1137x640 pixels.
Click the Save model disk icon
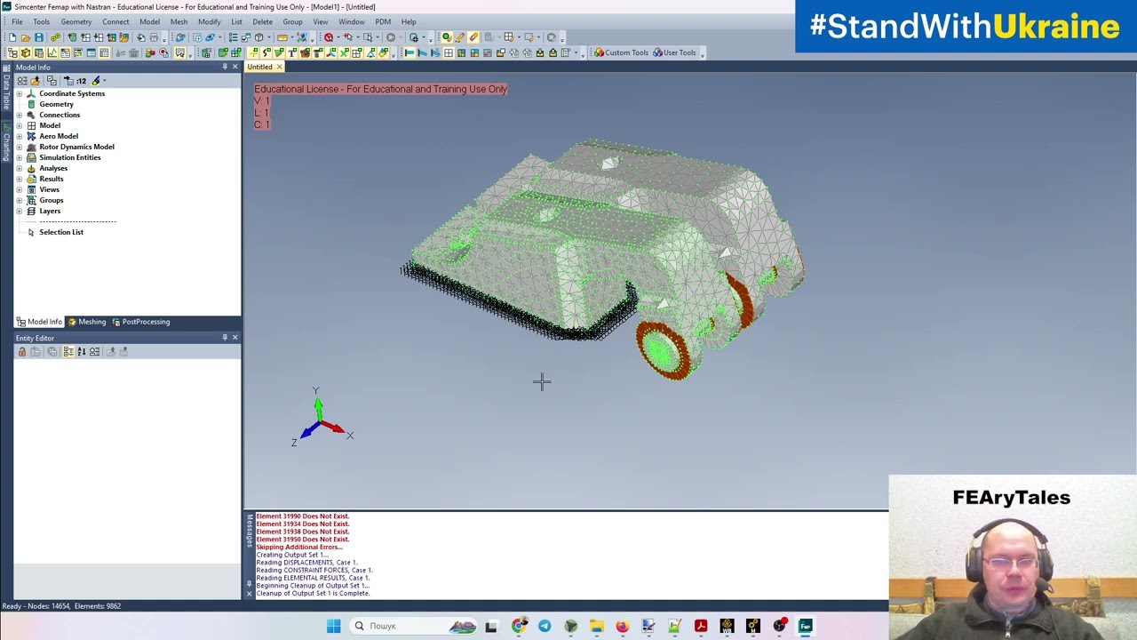coord(38,37)
